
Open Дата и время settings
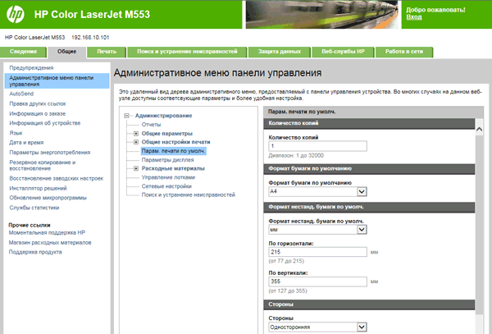pyautogui.click(x=26, y=143)
